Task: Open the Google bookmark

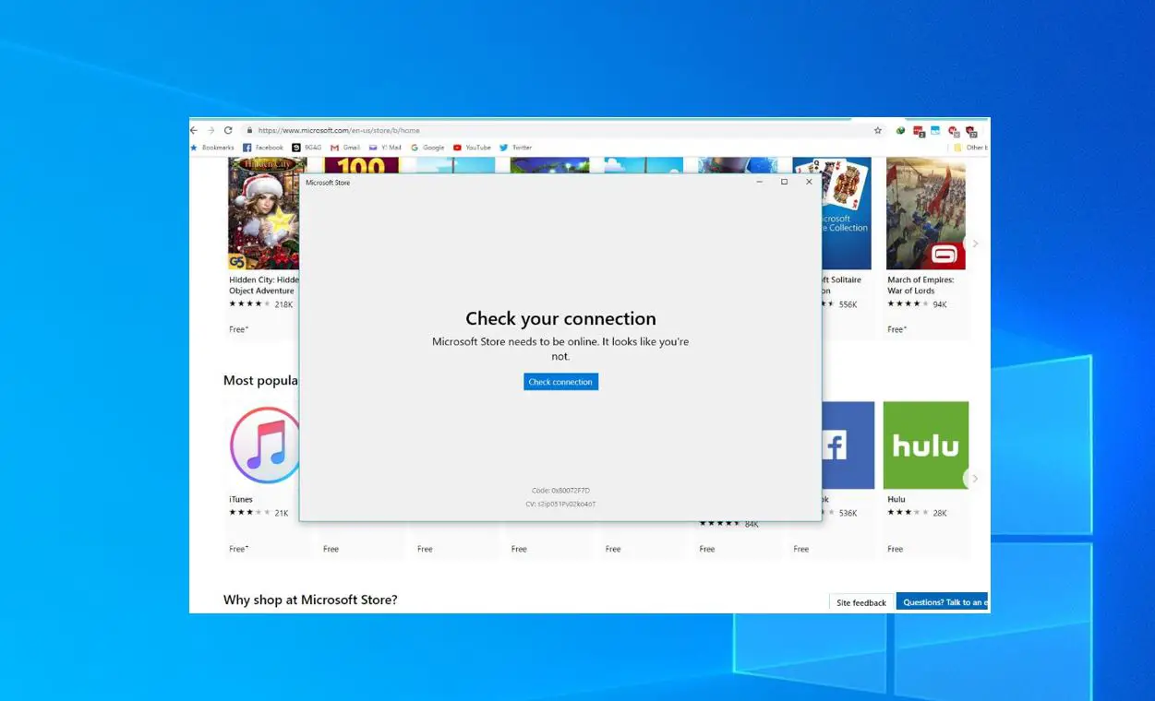Action: click(x=427, y=148)
